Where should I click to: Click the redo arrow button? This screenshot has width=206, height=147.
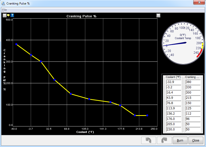[164, 140]
